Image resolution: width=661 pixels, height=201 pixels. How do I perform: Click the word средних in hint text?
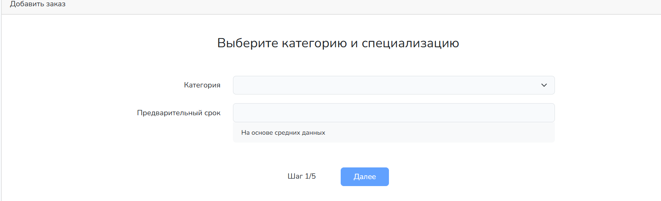pyautogui.click(x=287, y=133)
